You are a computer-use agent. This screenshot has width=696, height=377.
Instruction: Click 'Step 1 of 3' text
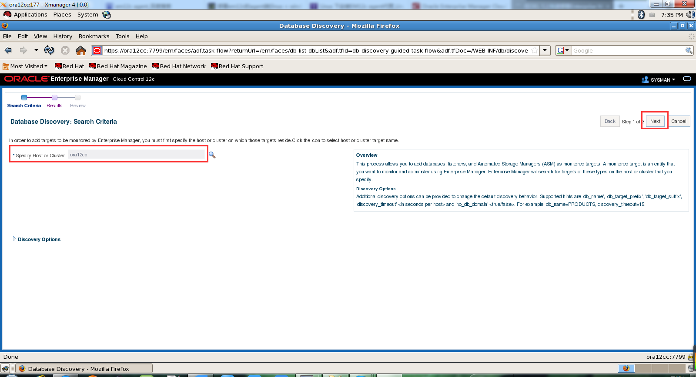633,122
